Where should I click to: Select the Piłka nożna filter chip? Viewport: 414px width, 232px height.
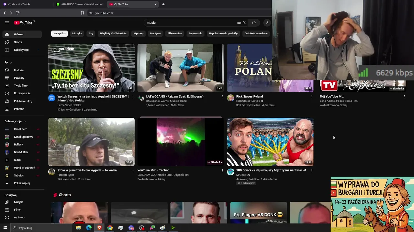[175, 34]
